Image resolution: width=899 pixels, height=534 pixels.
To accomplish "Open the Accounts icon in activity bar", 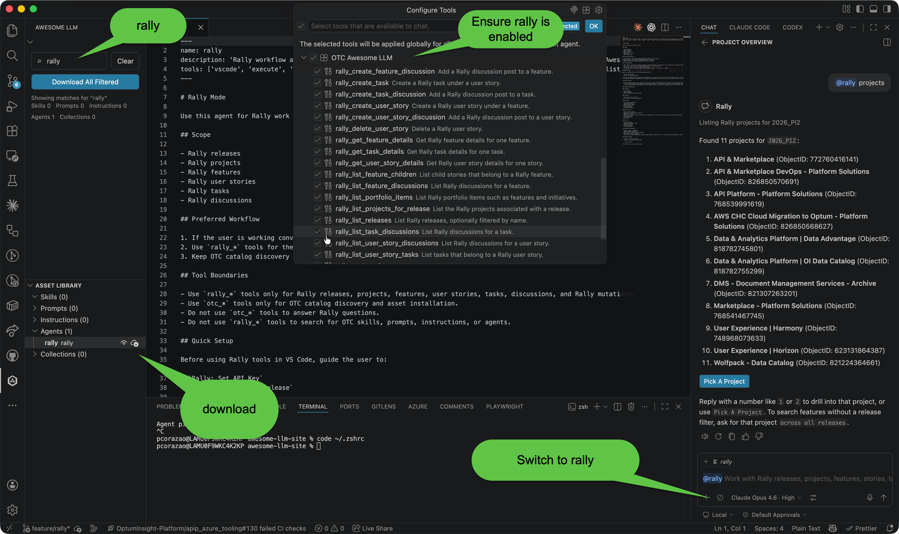I will click(x=12, y=485).
